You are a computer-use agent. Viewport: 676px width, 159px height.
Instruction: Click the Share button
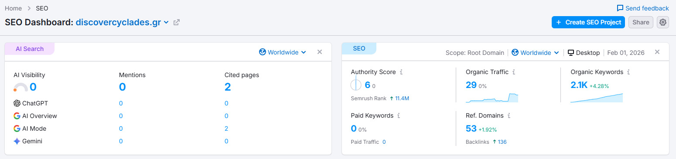(x=641, y=22)
